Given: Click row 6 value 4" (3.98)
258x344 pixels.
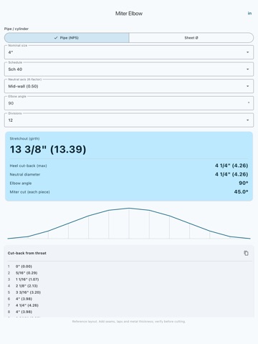Looking at the screenshot, I should pyautogui.click(x=24, y=299).
